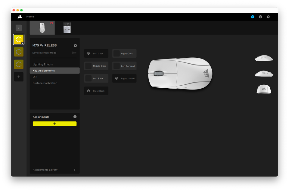Image resolution: width=289 pixels, height=191 pixels.
Task: Click the Left Forward checkbox square
Action: (117, 66)
